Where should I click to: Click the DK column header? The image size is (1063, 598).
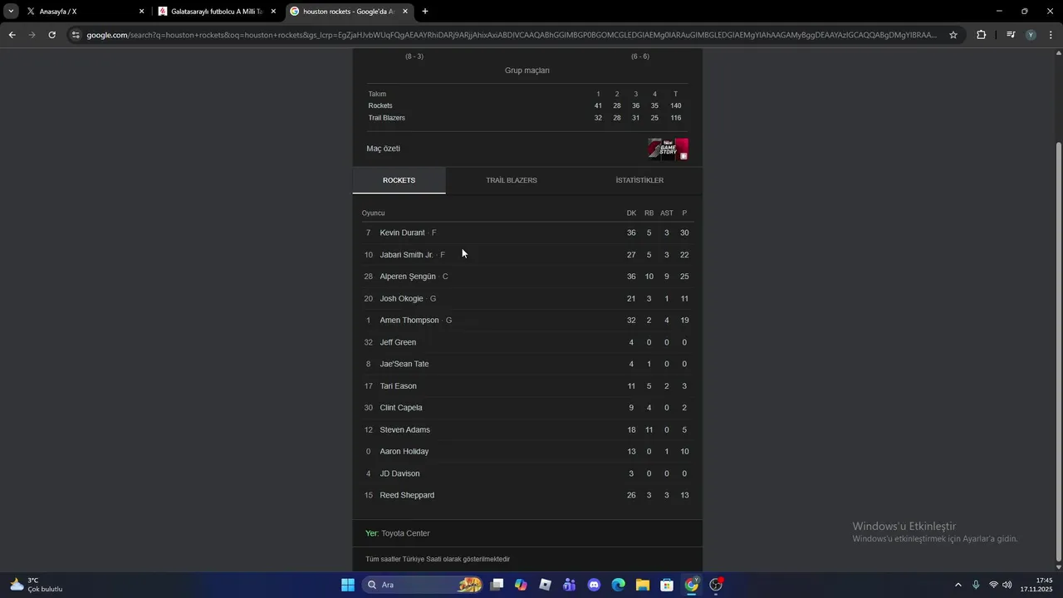pyautogui.click(x=631, y=213)
